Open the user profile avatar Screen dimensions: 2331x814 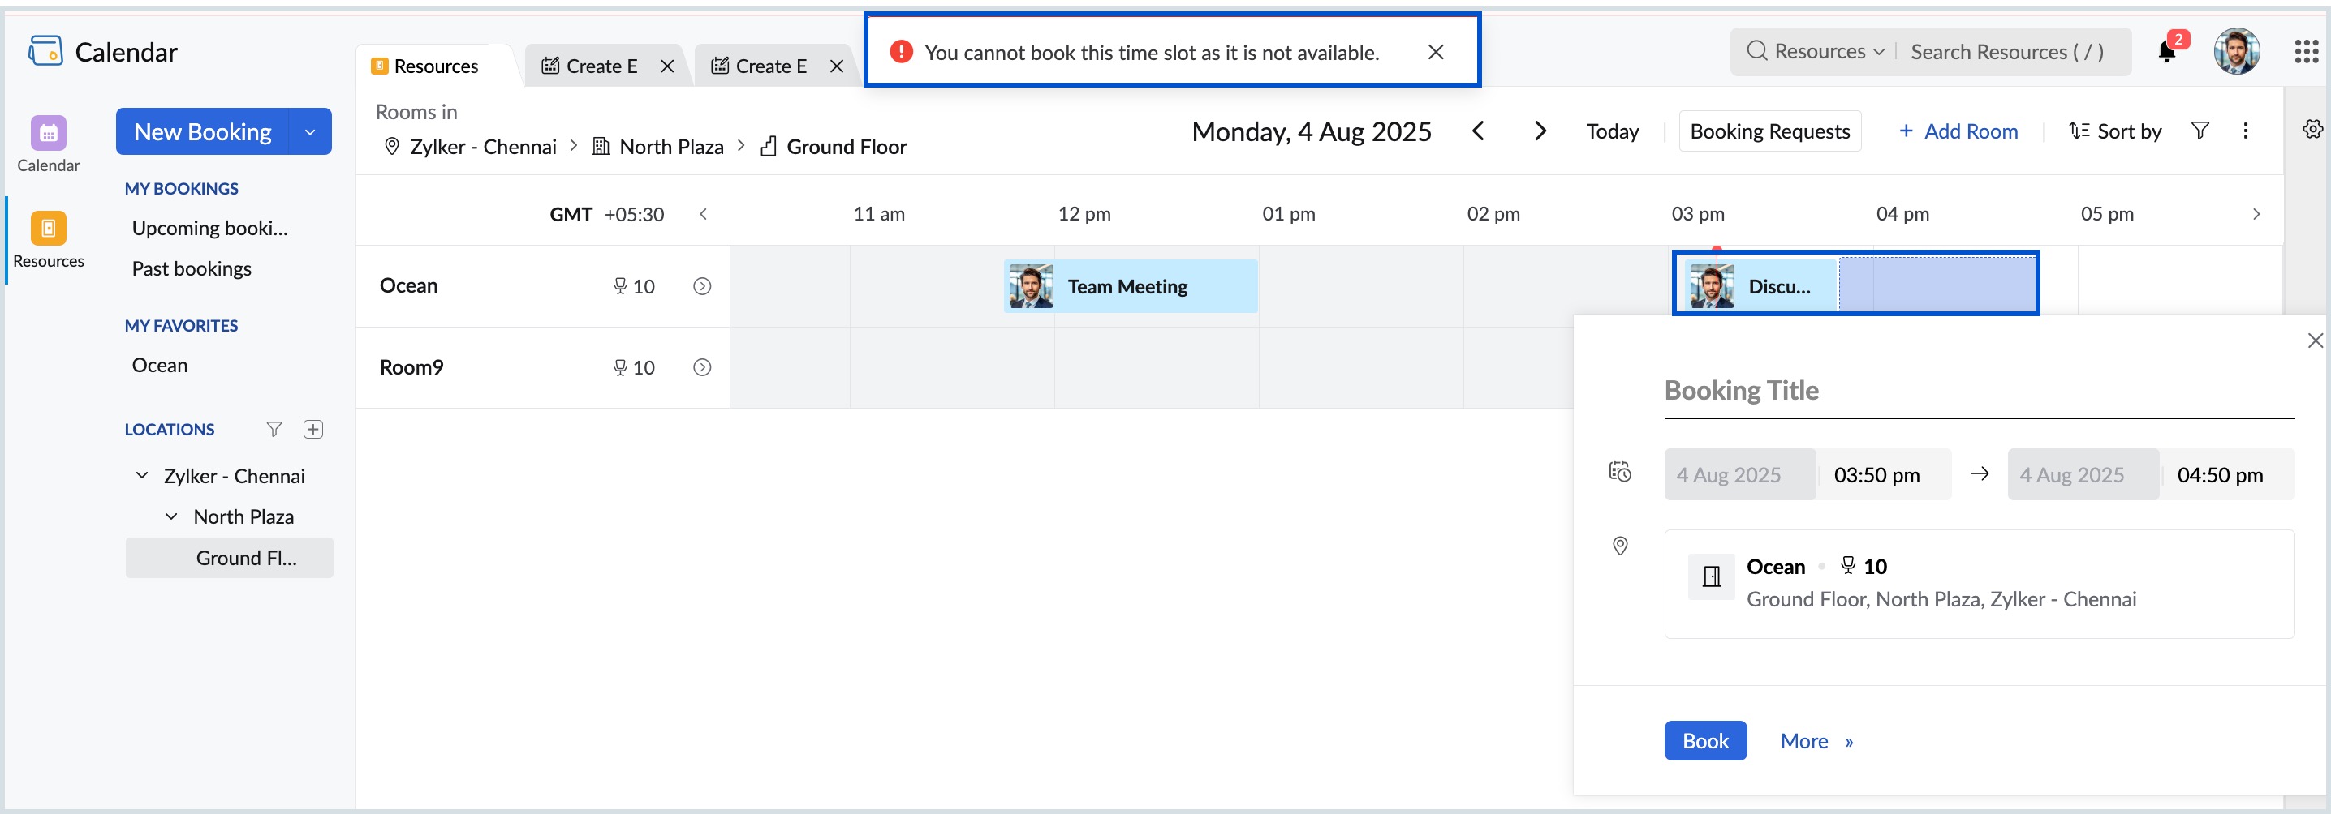point(2236,52)
